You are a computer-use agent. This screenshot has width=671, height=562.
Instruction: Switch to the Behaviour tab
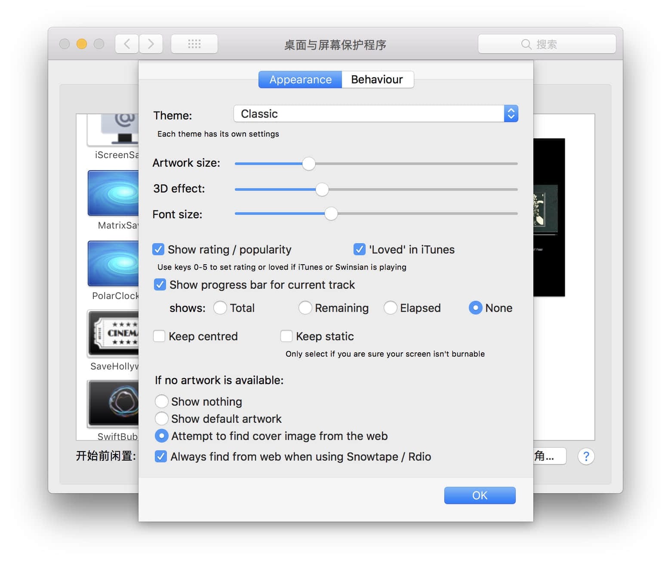(377, 80)
